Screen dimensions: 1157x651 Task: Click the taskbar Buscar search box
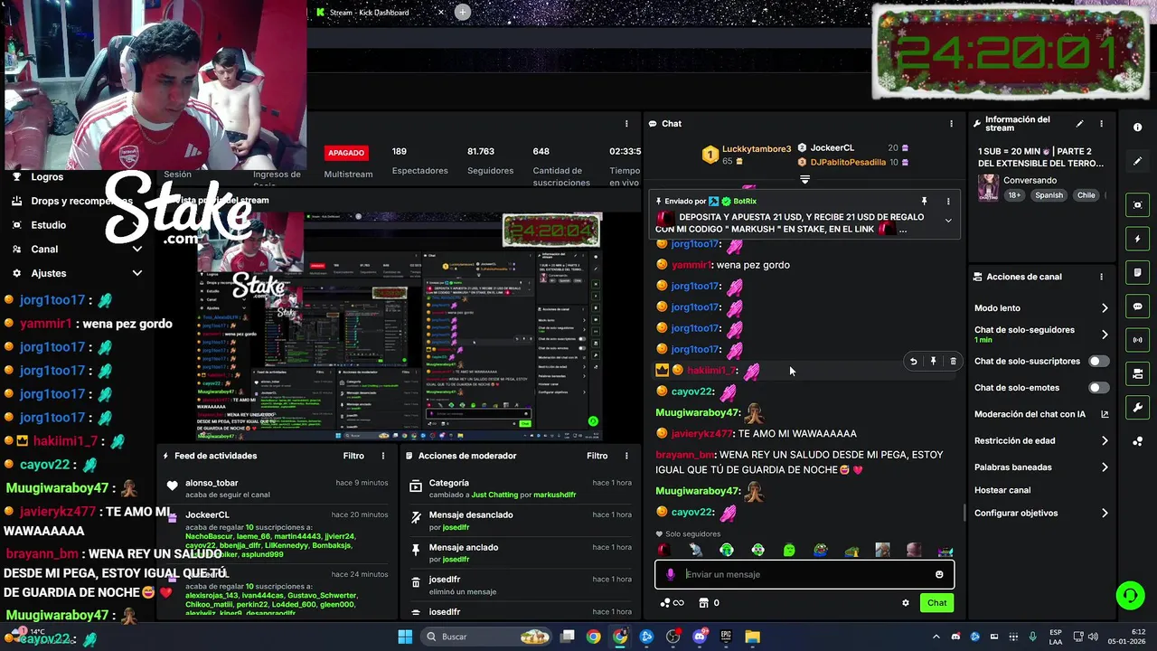[x=486, y=637]
